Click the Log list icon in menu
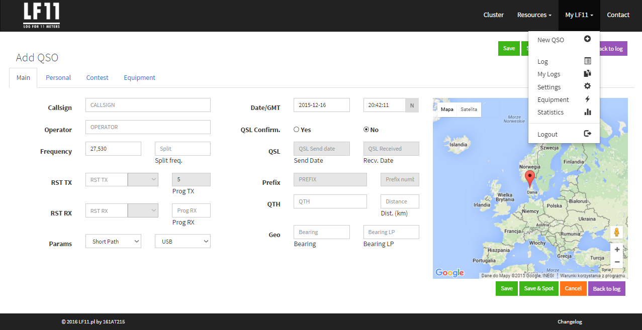 [x=587, y=61]
